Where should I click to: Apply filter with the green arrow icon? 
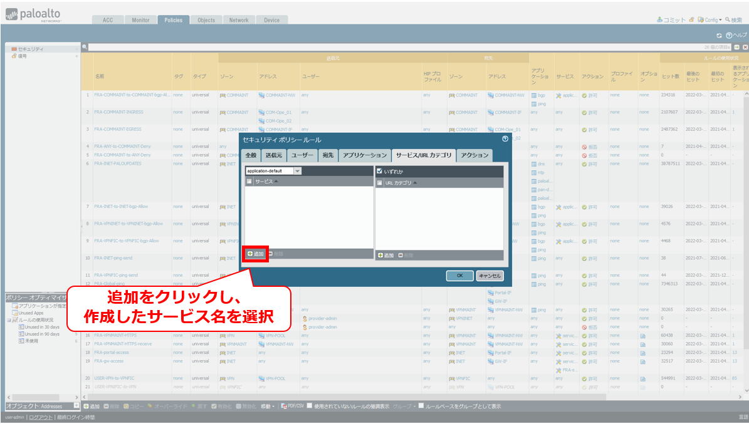tap(736, 47)
